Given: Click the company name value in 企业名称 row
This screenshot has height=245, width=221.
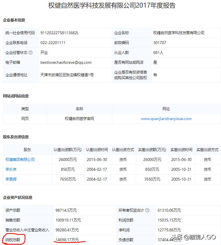Looking at the screenshot, I should pos(179,33).
